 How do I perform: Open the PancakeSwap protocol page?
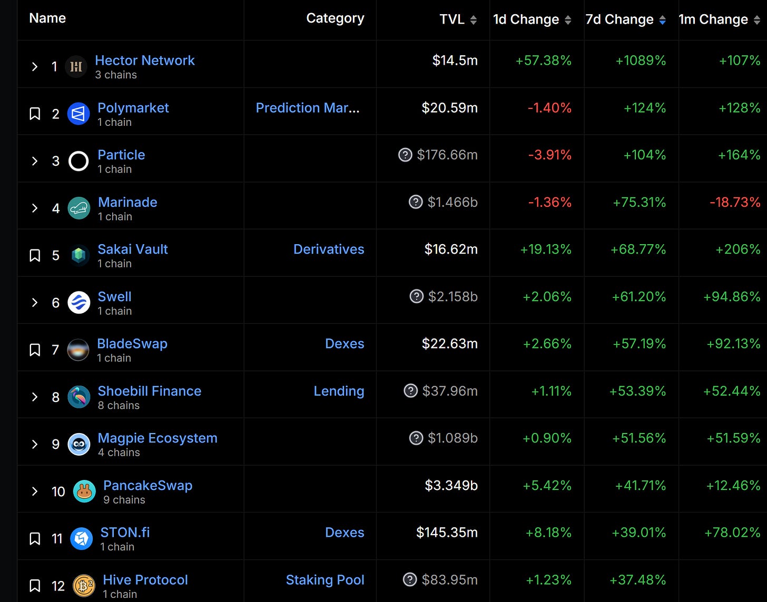click(x=147, y=485)
